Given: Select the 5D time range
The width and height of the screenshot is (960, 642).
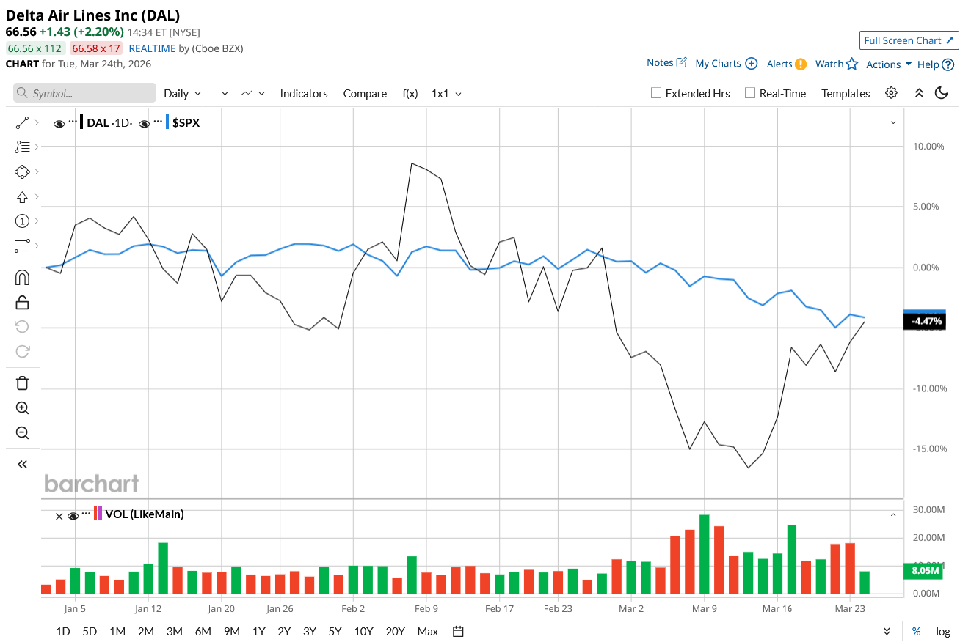Looking at the screenshot, I should (x=90, y=631).
